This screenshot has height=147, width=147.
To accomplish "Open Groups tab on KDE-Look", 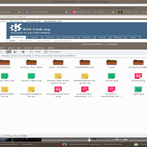I will [x=50, y=37].
